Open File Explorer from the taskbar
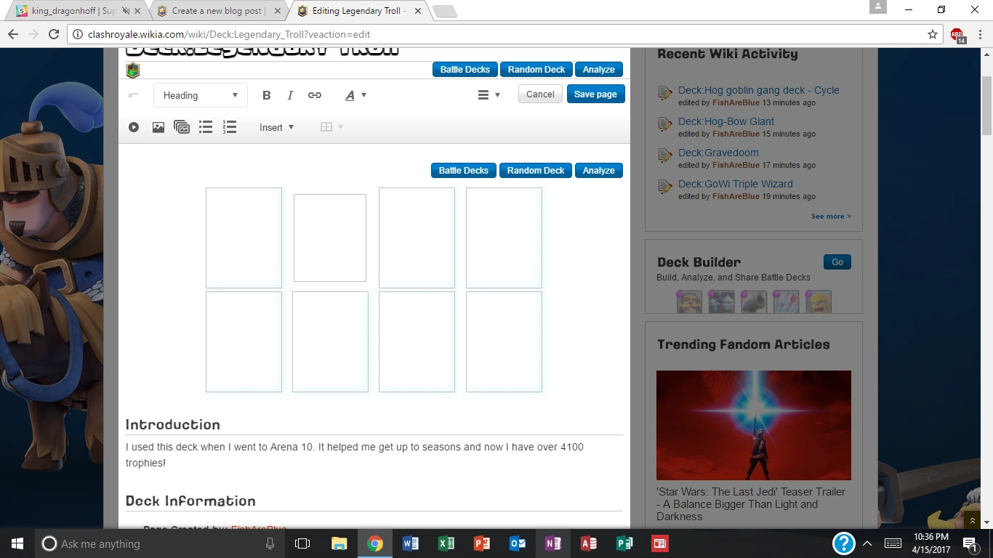 coord(339,543)
